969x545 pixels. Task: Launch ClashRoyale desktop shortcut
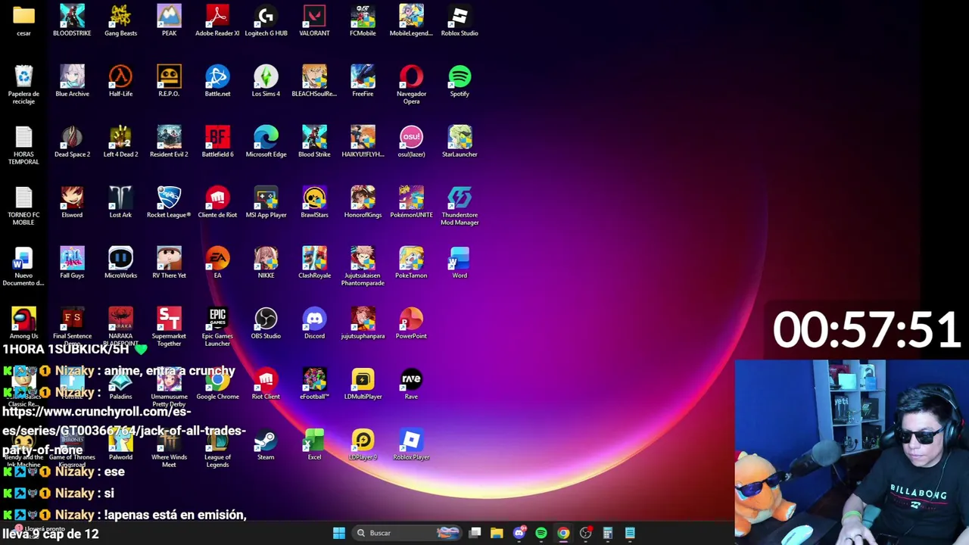click(x=314, y=263)
